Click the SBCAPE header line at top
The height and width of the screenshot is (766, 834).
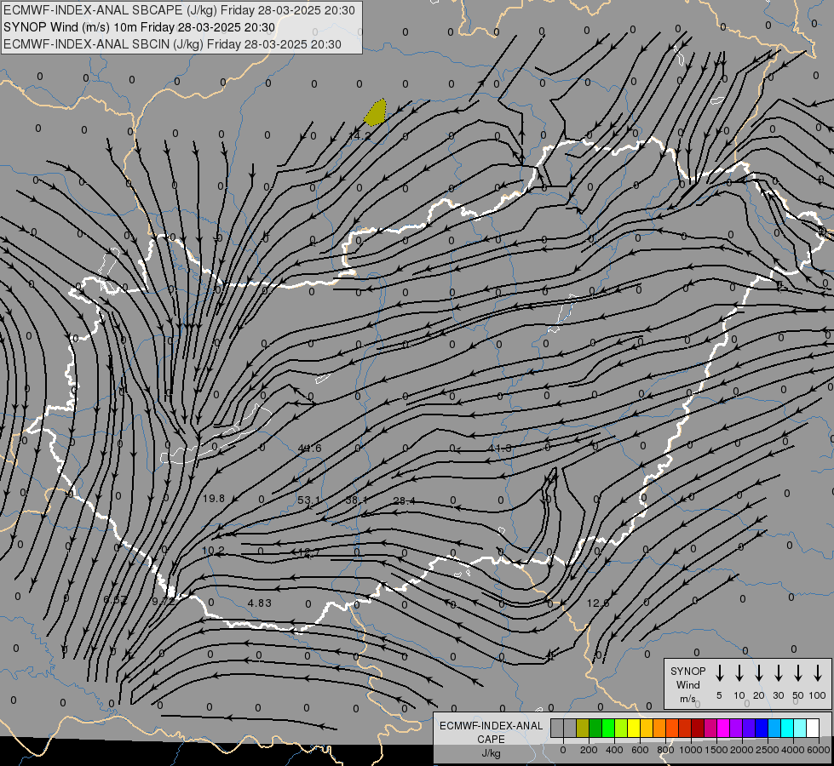[x=179, y=10]
